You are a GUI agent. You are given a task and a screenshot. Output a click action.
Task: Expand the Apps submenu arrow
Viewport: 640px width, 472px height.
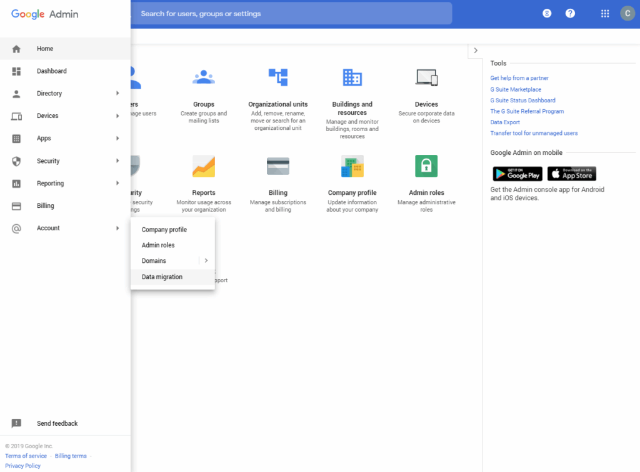point(117,138)
